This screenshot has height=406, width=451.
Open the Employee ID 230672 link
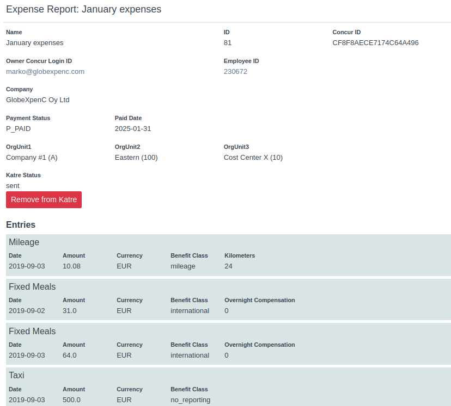tap(235, 71)
